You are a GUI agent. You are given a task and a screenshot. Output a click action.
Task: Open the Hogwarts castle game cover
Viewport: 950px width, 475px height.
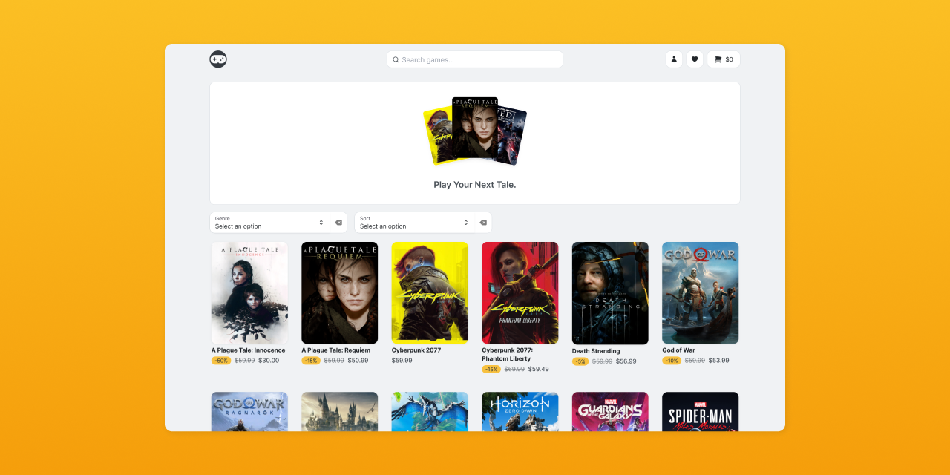[339, 411]
